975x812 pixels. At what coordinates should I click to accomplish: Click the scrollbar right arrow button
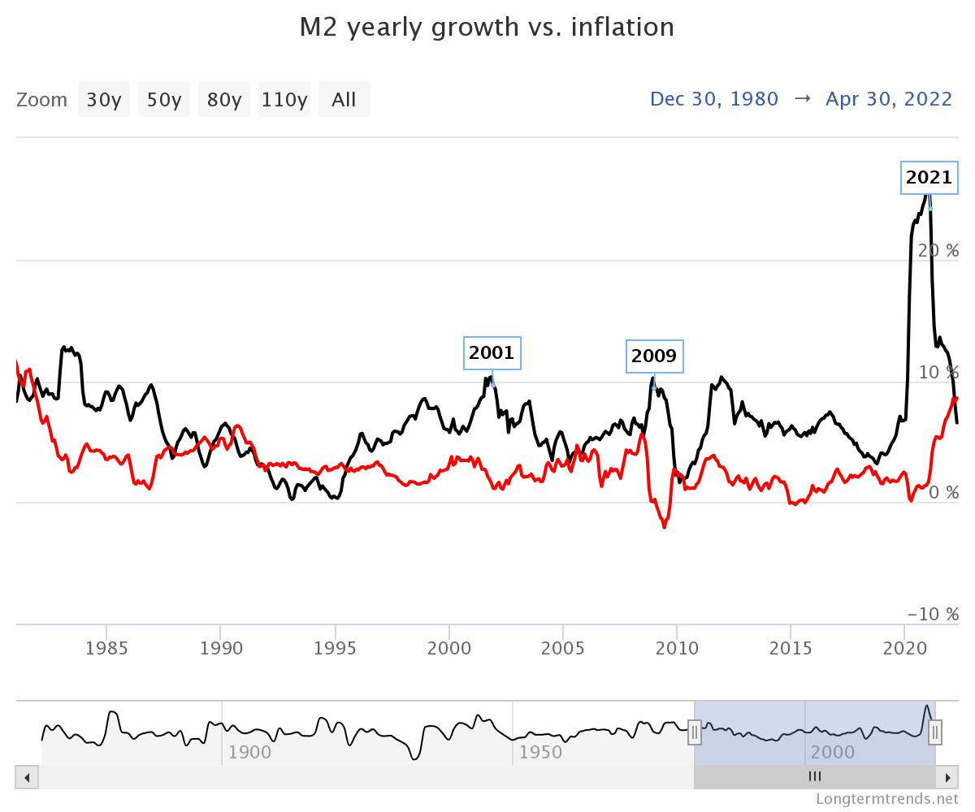coord(947,778)
